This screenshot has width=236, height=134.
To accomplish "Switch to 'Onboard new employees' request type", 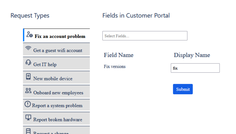I will [x=58, y=93].
